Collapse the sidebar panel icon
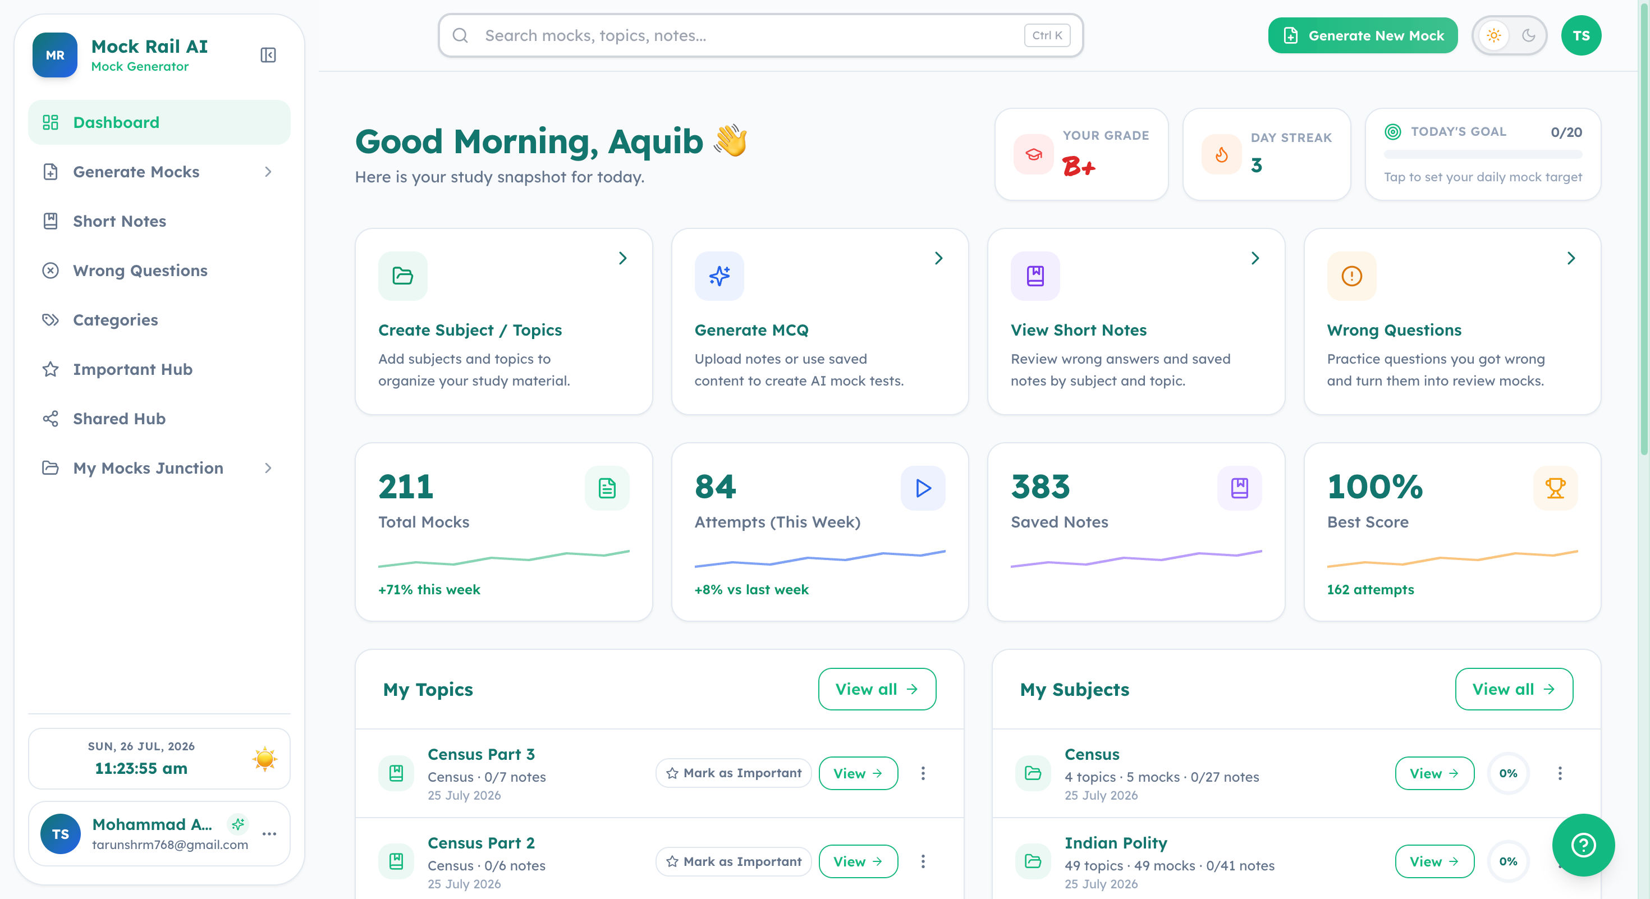 click(268, 55)
